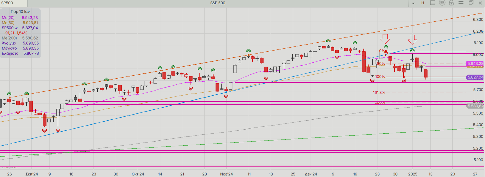This screenshot has height=177, width=485.
Task: Click the Παρ 10 Ιαν date header
Action: pos(20,11)
